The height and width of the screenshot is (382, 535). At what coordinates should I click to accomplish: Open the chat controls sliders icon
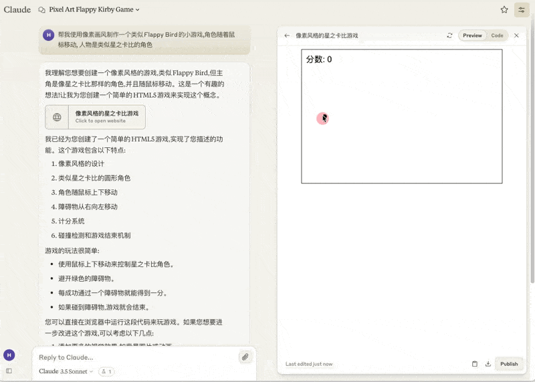pyautogui.click(x=522, y=10)
